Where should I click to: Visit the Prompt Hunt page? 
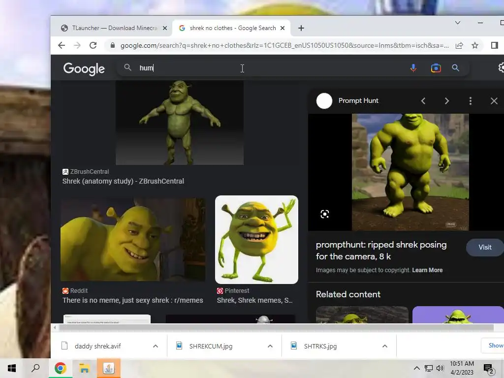coord(485,248)
